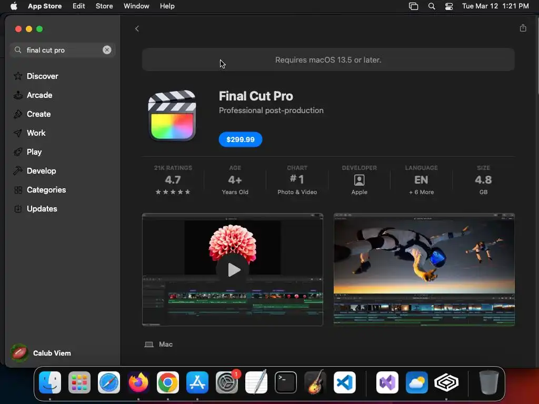Focus the 'final cut pro' search field

tap(63, 50)
